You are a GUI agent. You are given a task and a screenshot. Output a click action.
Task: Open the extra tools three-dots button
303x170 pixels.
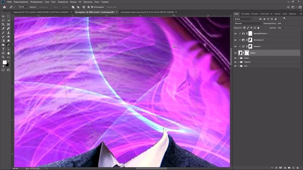coord(9,57)
